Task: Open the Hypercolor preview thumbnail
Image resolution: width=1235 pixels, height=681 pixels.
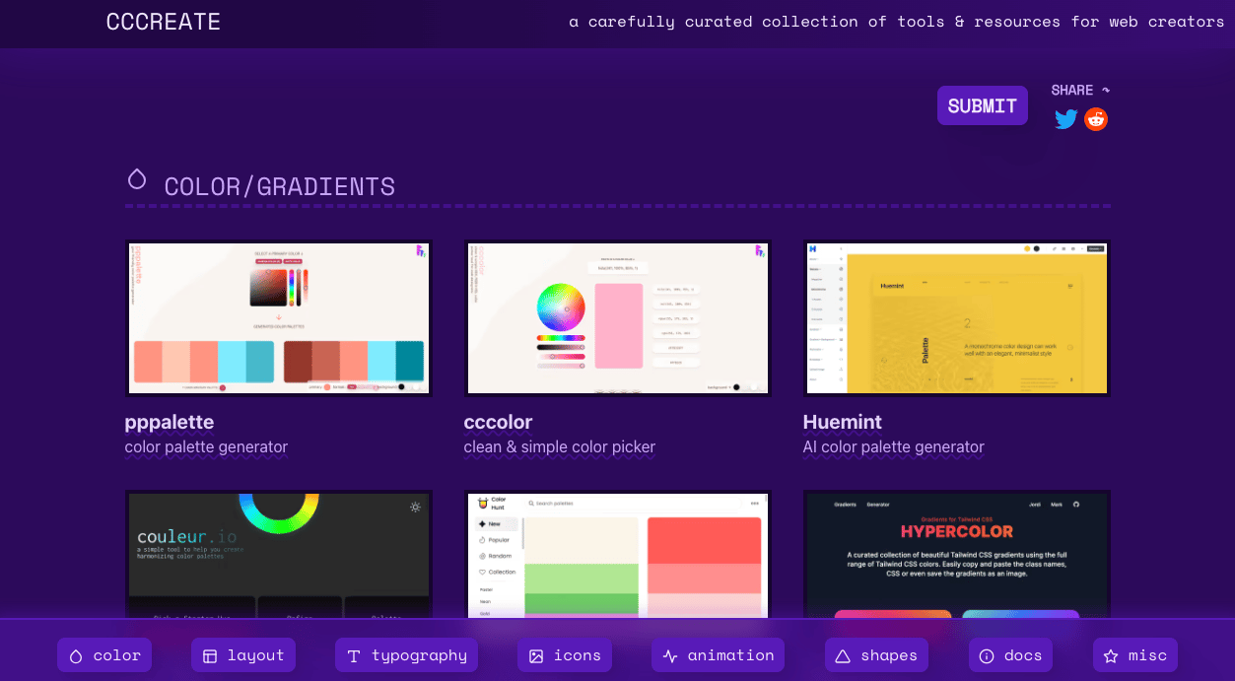Action: coord(957,555)
